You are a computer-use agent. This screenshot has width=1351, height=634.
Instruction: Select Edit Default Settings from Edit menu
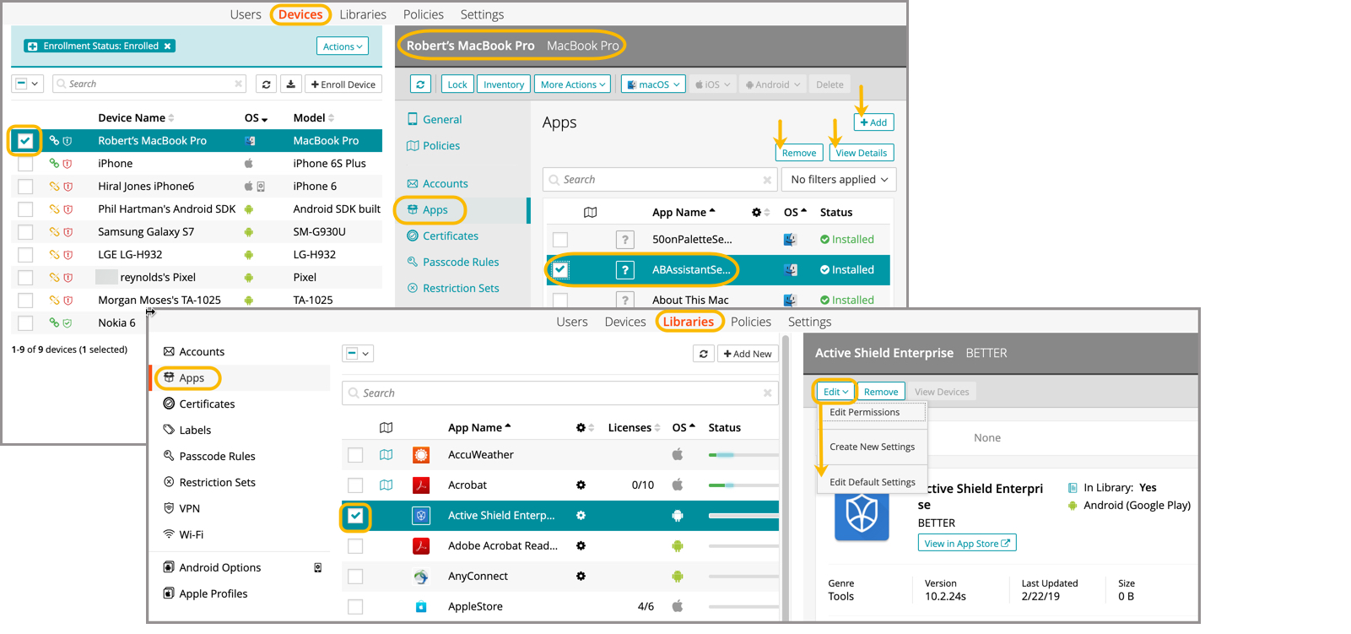pos(872,482)
